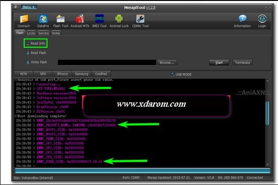278x185 pixels.
Task: Click 'Version: V3.8' in status bar
Action: pos(204,178)
